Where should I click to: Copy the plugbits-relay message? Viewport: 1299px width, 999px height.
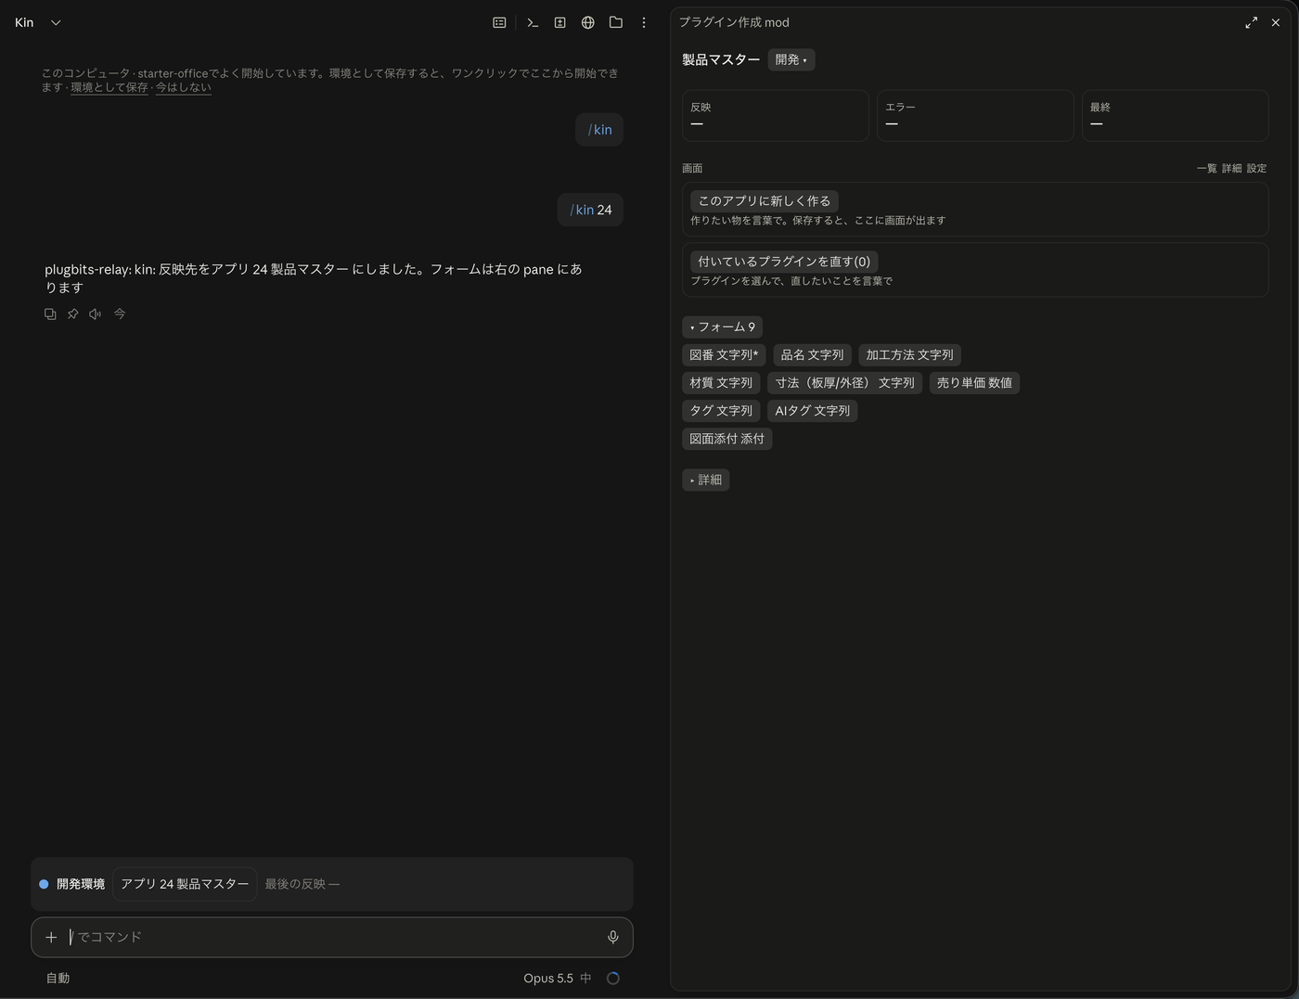[x=50, y=314]
